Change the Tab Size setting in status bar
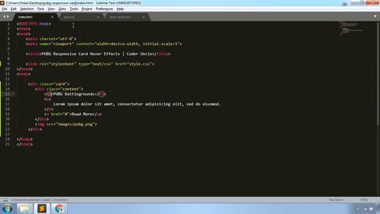 pos(335,200)
